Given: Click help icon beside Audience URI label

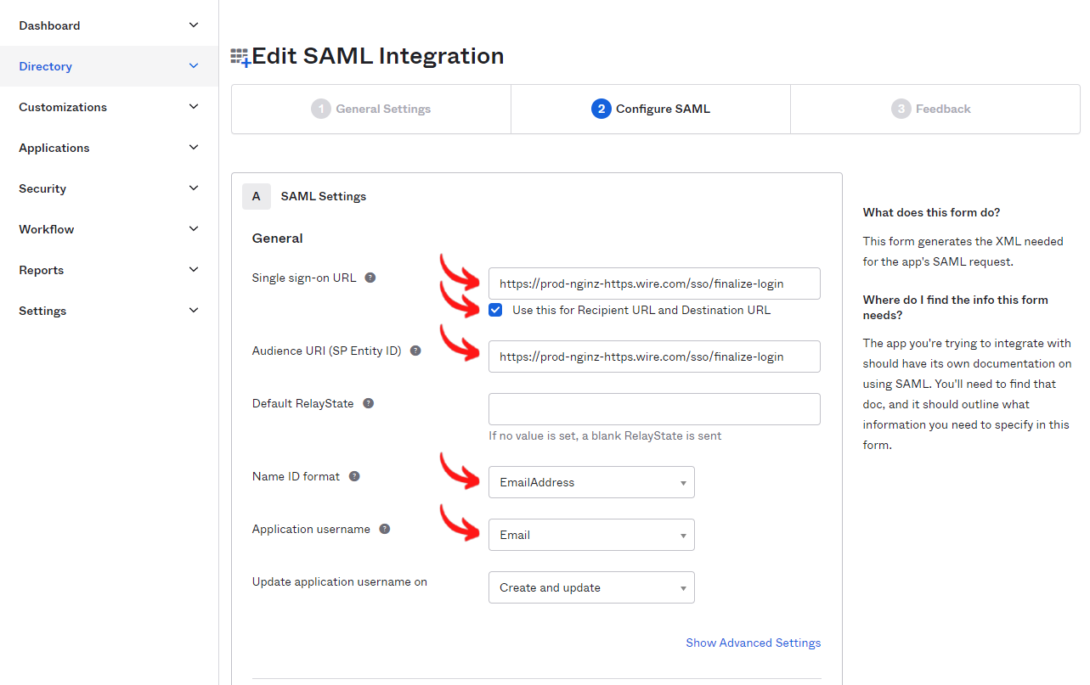Looking at the screenshot, I should (x=415, y=351).
